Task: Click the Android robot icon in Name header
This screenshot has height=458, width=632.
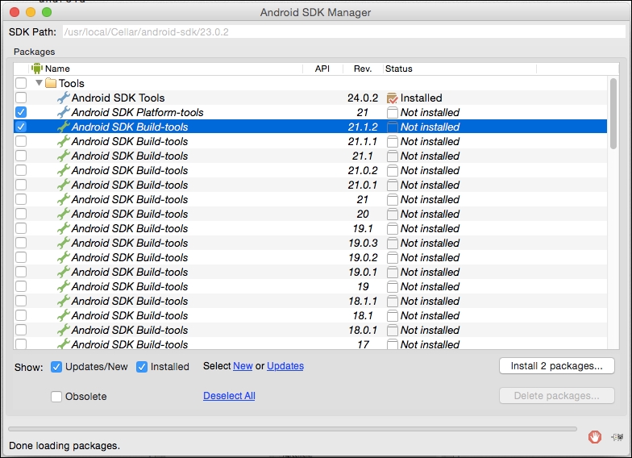Action: (37, 69)
